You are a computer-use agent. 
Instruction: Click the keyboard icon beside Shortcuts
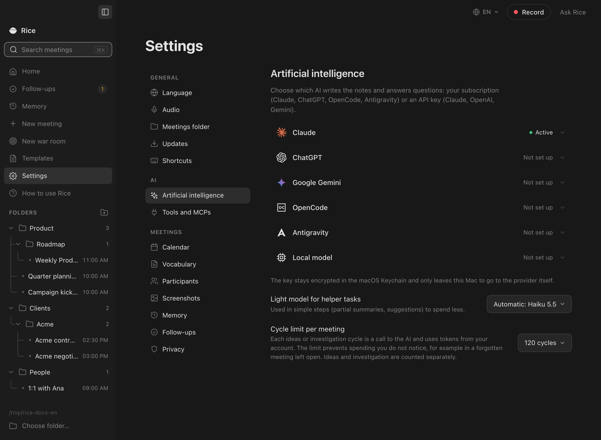click(x=154, y=160)
